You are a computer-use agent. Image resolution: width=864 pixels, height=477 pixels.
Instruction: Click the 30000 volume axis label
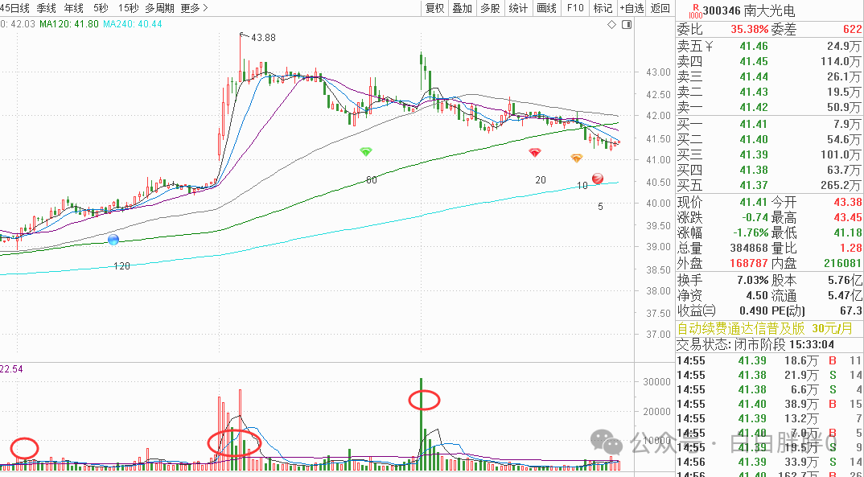[655, 382]
